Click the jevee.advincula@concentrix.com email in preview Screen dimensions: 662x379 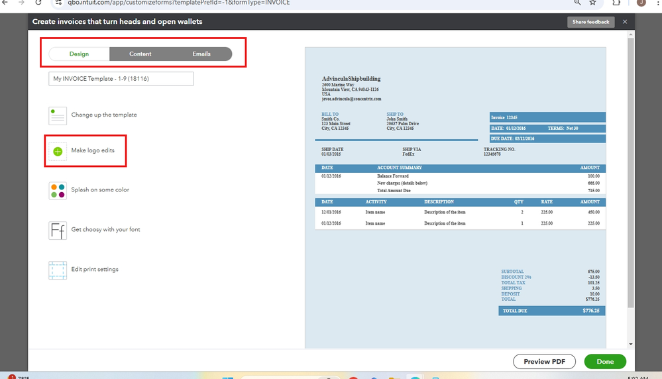coord(351,99)
